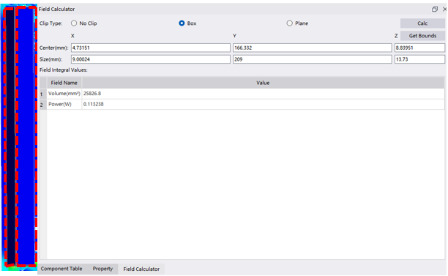
Task: Focus the Center Z field showing 8.83951
Action: point(419,48)
